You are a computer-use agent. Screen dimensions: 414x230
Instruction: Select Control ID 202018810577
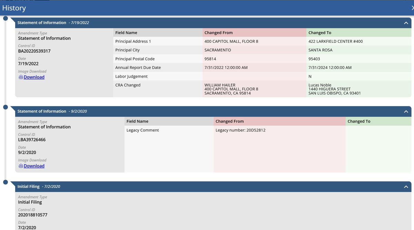click(x=33, y=215)
